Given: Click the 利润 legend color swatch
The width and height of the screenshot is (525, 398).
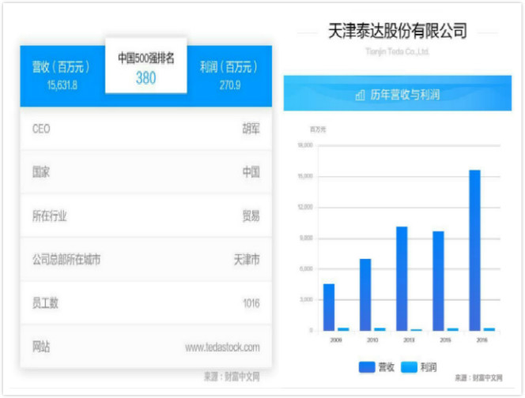Looking at the screenshot, I should click(409, 367).
